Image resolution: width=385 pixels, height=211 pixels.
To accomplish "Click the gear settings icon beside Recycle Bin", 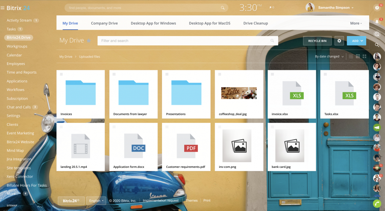I will [339, 41].
